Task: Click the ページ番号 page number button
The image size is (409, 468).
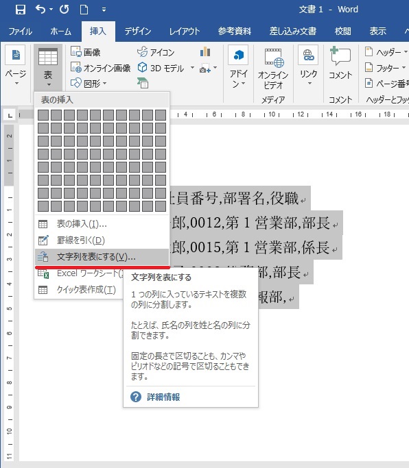Action: 386,84
